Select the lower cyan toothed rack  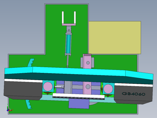(29, 104)
